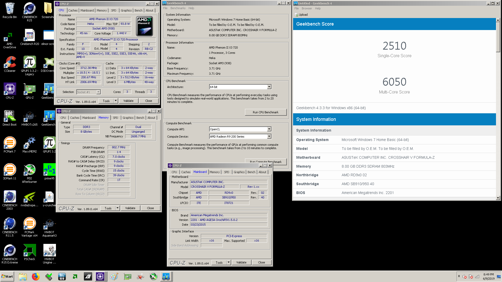The width and height of the screenshot is (502, 282).
Task: Open Tools dropdown arrow in CPU-Z CPU window
Action: point(116,101)
